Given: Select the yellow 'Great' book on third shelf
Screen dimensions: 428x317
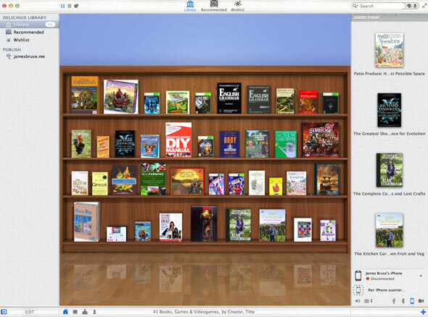Looking at the screenshot, I should pyautogui.click(x=99, y=183).
